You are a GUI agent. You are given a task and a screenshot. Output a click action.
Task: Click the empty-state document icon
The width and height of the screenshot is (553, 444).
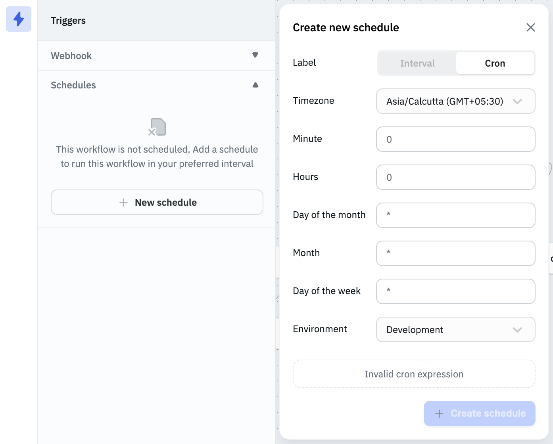pos(157,127)
